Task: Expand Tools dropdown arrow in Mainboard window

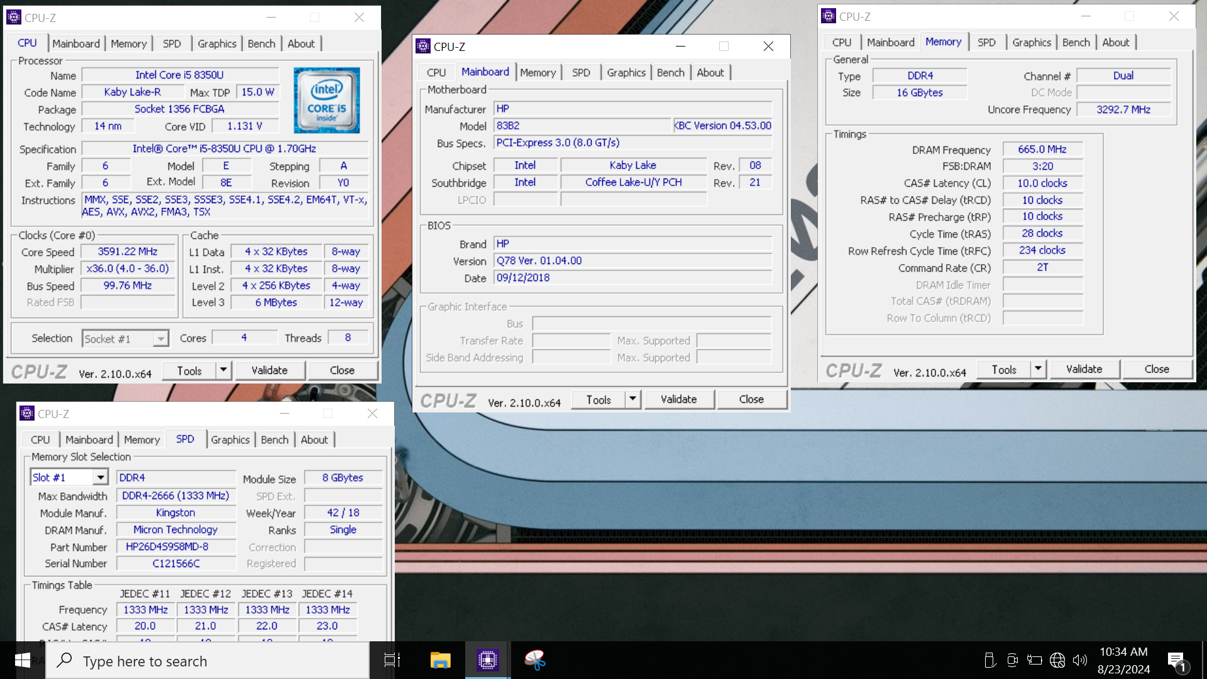Action: 632,399
